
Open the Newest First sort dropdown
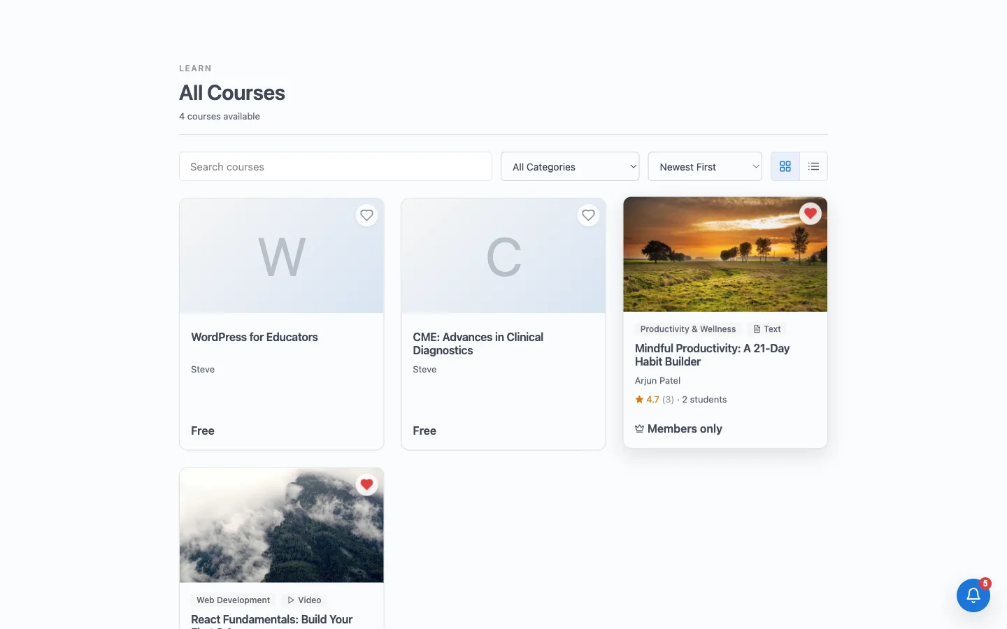pos(705,166)
